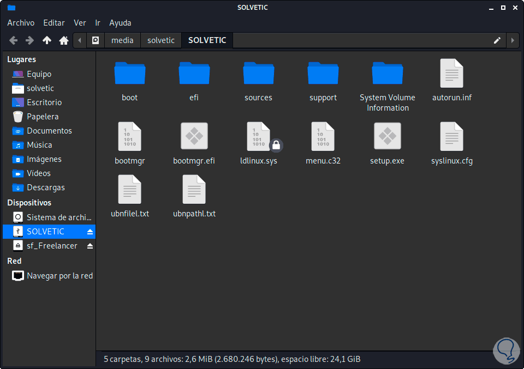The height and width of the screenshot is (369, 524).
Task: Open Vídeos in the sidebar
Action: pos(49,173)
